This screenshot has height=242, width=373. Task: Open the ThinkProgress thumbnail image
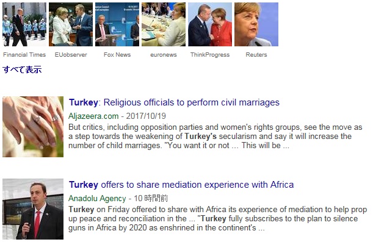210,24
